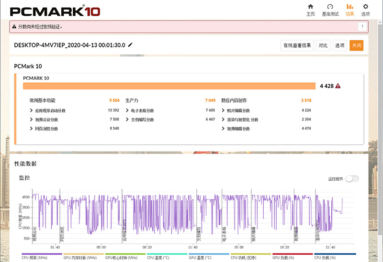
Task: Click the 照片编辑 marker line on chart
Action: [251, 216]
